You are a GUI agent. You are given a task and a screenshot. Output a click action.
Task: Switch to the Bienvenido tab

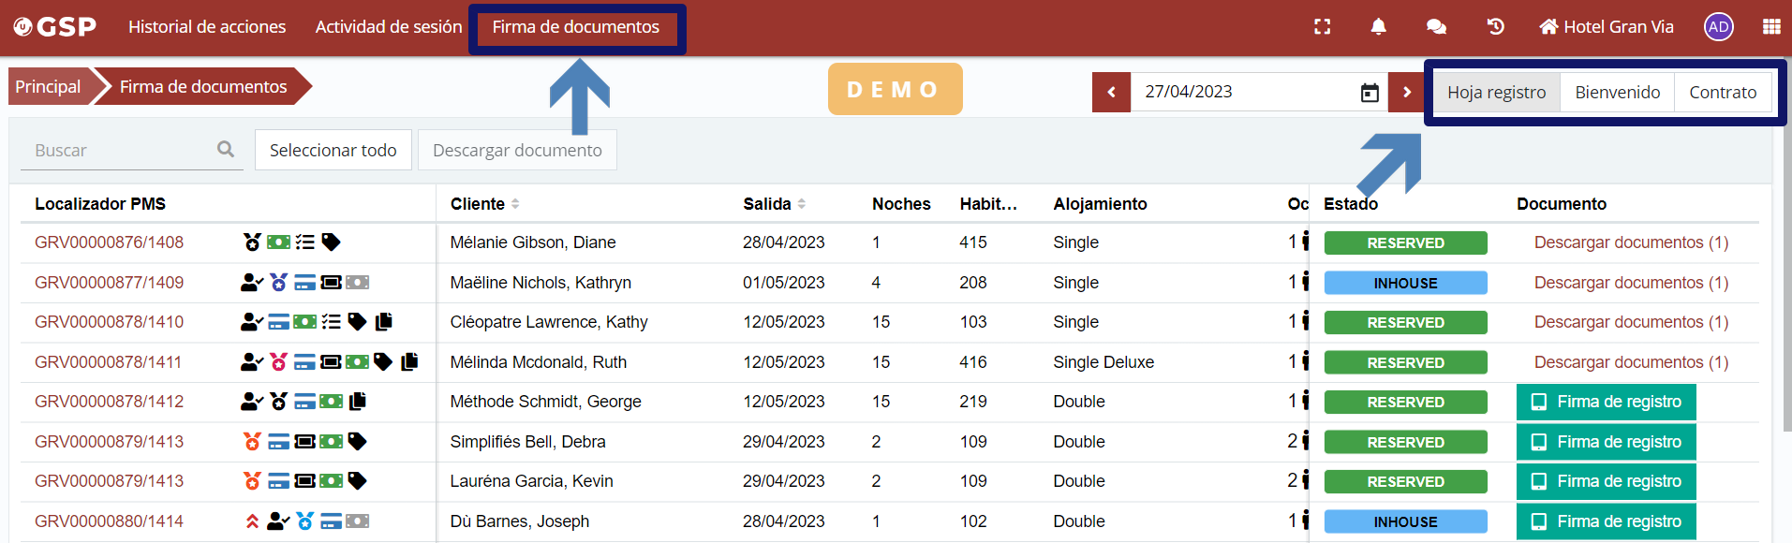click(1617, 93)
